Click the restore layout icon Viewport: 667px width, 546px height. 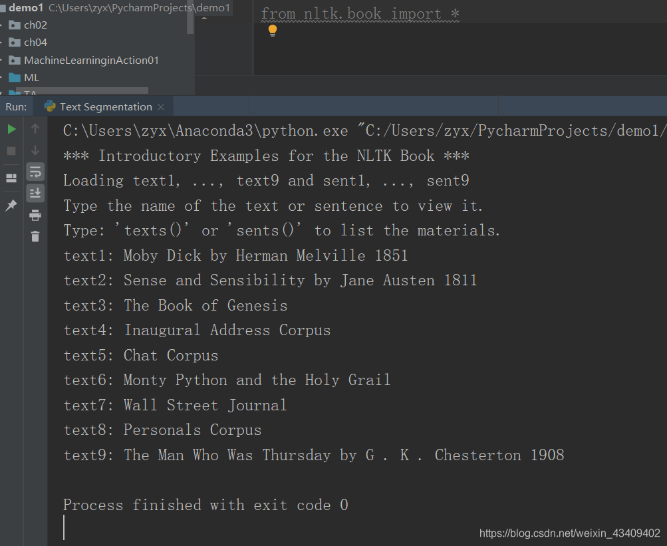(11, 178)
